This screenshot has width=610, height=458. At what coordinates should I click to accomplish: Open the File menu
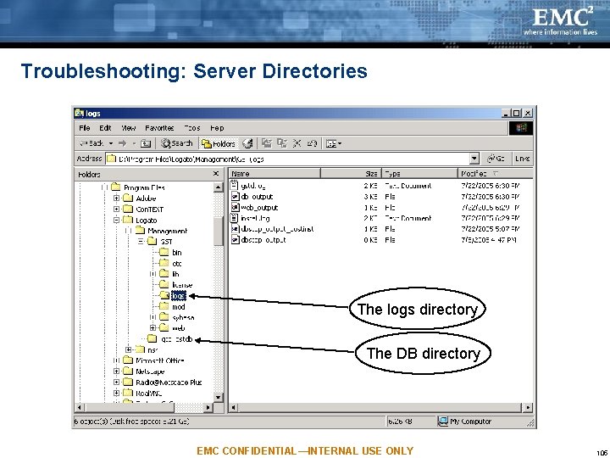point(85,128)
